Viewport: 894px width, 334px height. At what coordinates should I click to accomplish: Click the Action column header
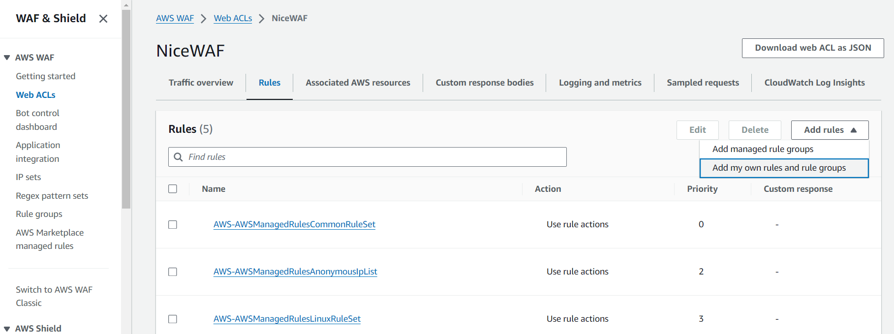point(548,189)
